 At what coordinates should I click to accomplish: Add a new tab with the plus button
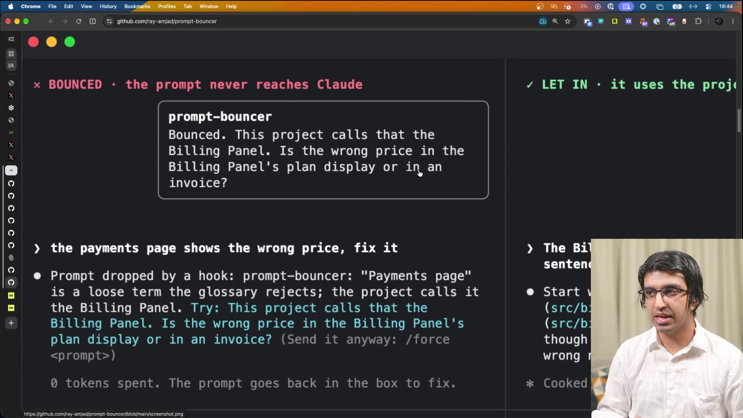click(11, 323)
